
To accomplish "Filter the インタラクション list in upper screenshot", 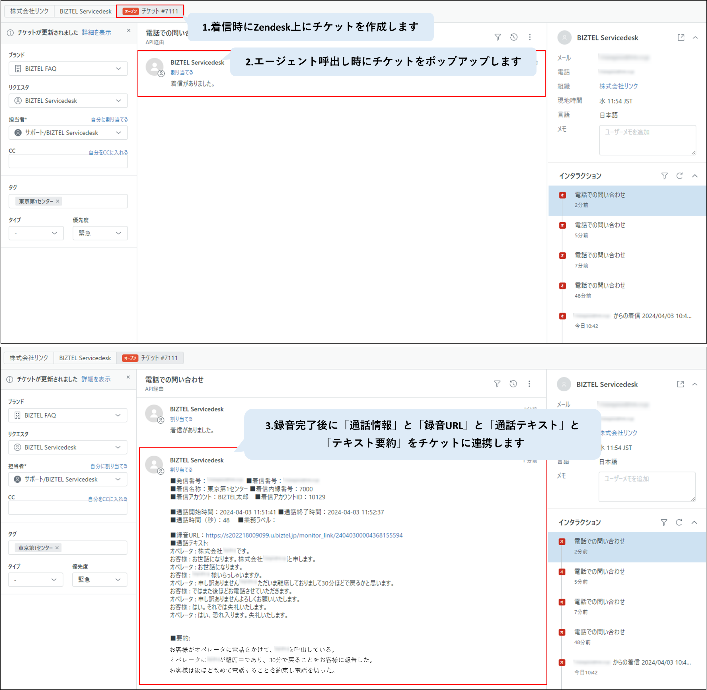I will click(664, 176).
